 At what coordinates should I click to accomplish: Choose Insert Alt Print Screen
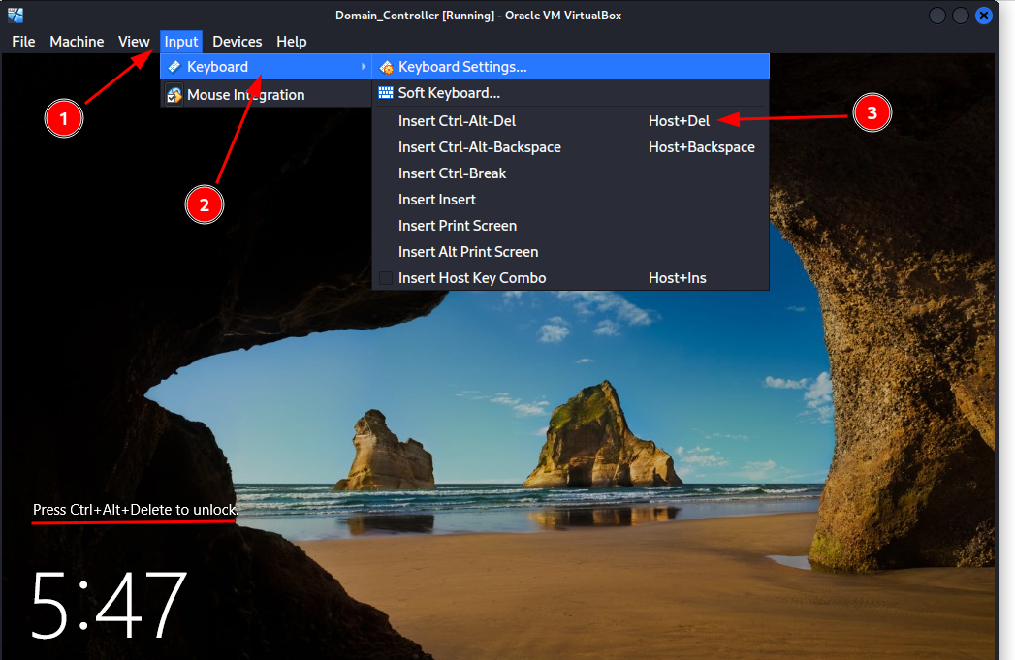point(571,252)
